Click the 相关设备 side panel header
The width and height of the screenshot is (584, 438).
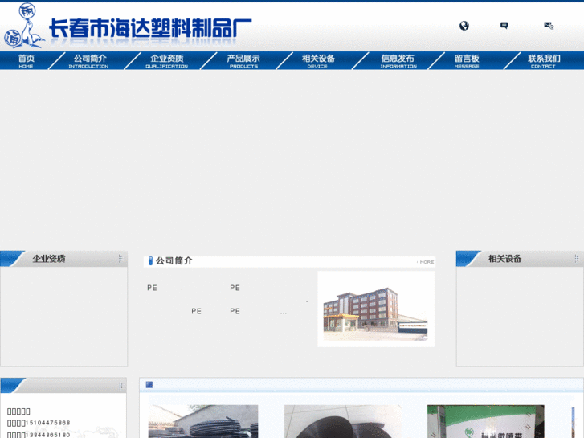[x=520, y=258]
